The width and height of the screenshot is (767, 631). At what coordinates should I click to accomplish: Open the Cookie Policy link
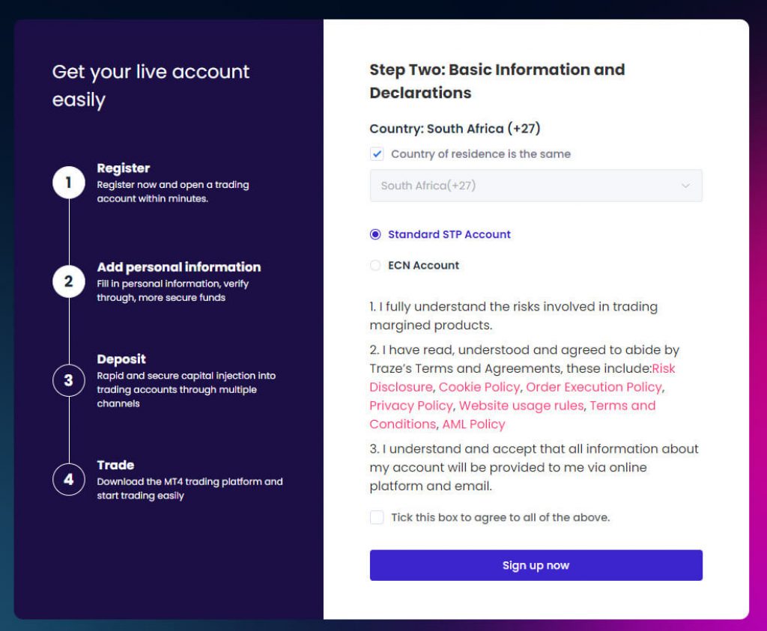point(479,387)
